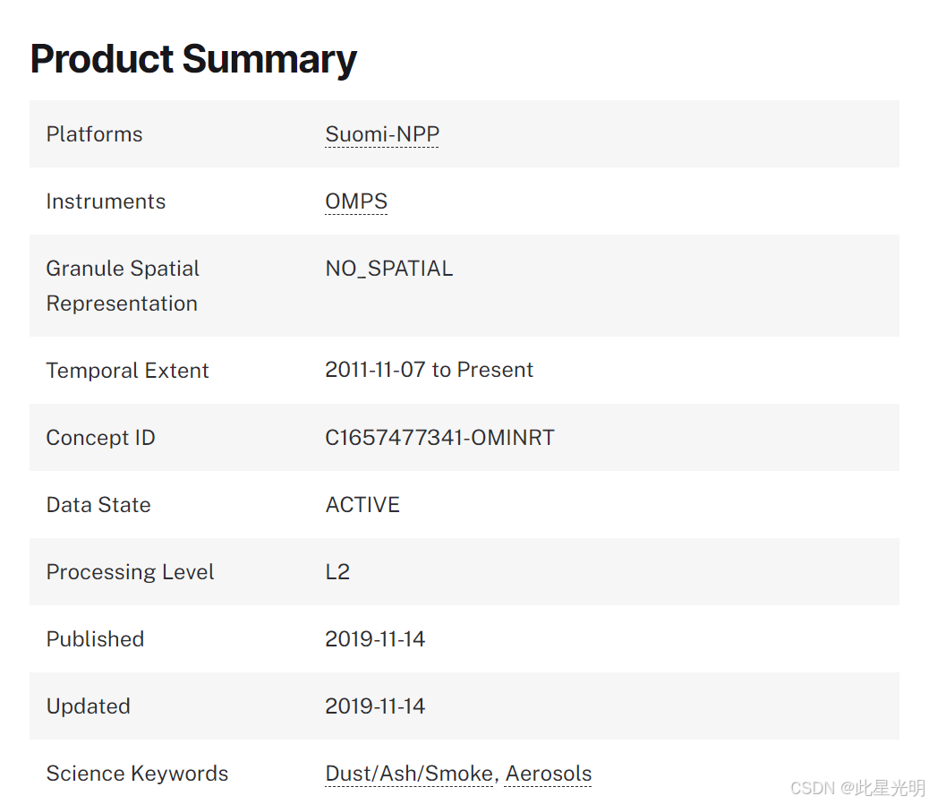Select the C1657477341-OMINRT concept ID value
The width and height of the screenshot is (929, 804).
[x=439, y=438]
